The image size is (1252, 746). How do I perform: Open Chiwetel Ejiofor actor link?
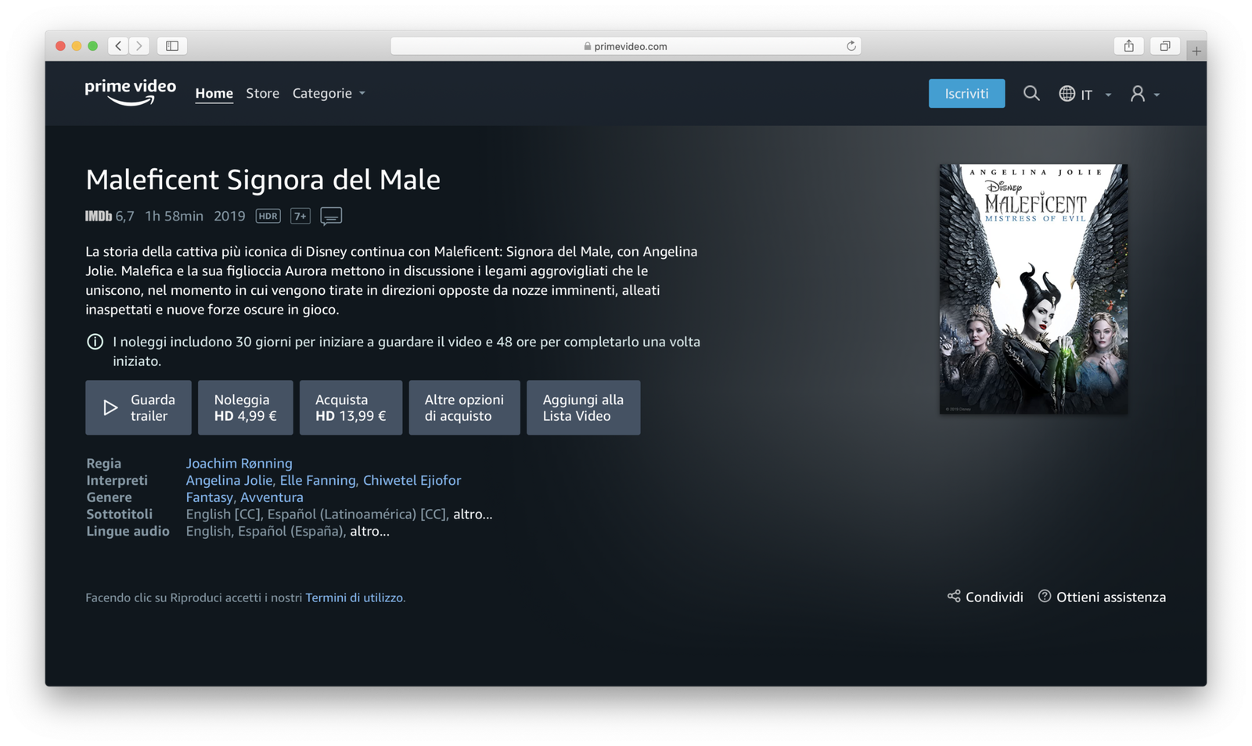coord(412,480)
